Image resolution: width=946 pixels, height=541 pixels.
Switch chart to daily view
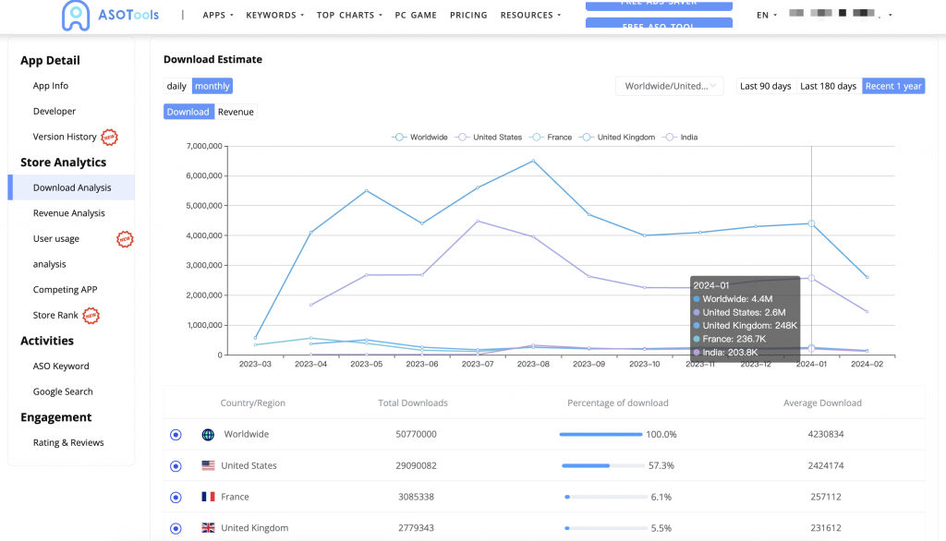pos(176,86)
